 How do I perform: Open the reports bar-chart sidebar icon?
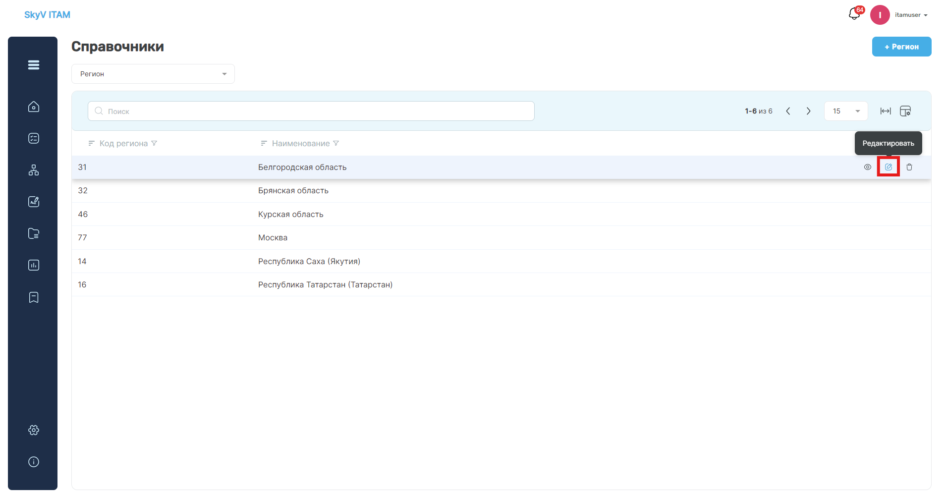34,265
